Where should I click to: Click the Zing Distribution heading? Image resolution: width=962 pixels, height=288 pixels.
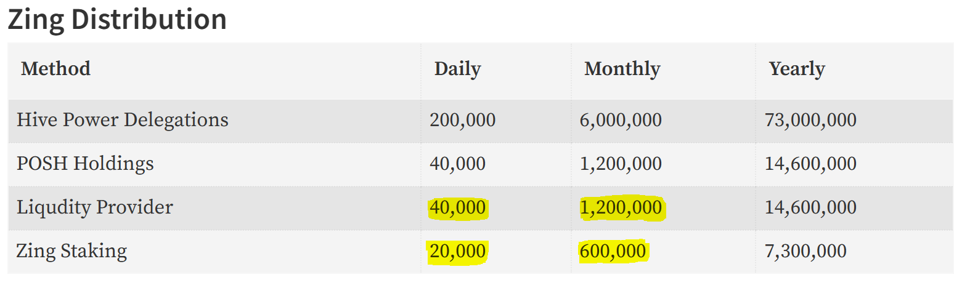[117, 19]
